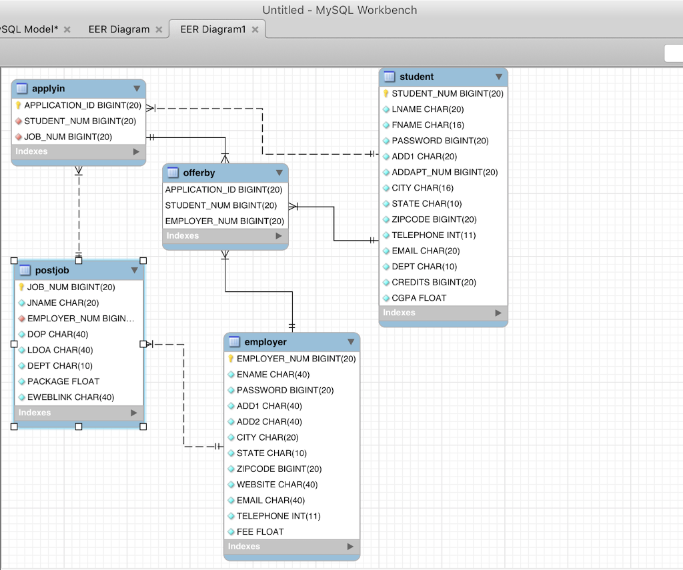683x570 pixels.
Task: Click the blue diamond beside CGPA FLOAT in student
Action: 386,298
